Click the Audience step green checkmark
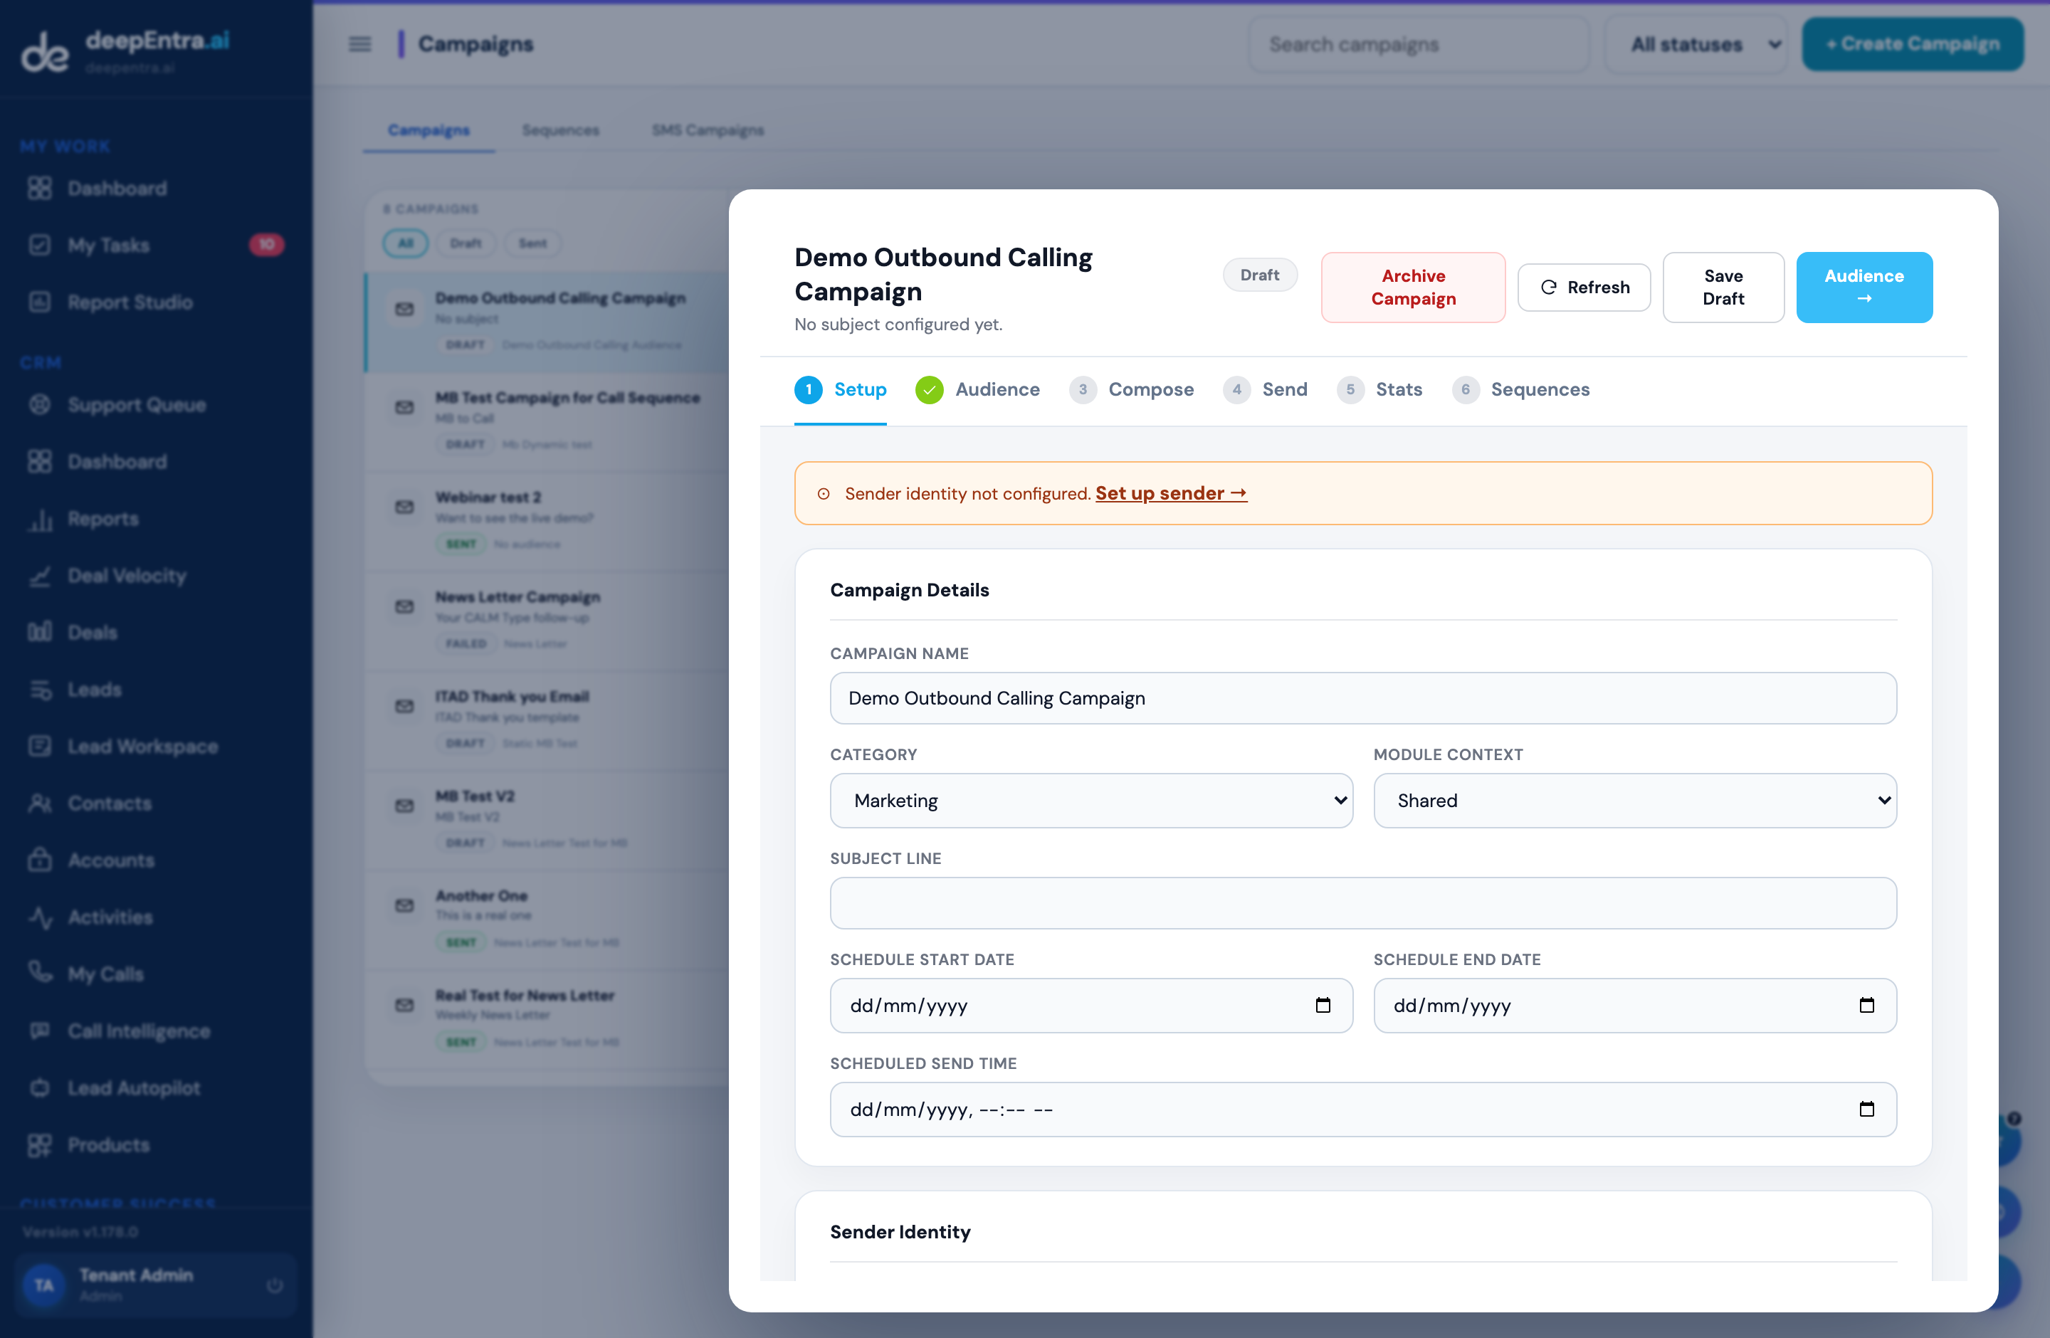The height and width of the screenshot is (1338, 2050). (928, 389)
